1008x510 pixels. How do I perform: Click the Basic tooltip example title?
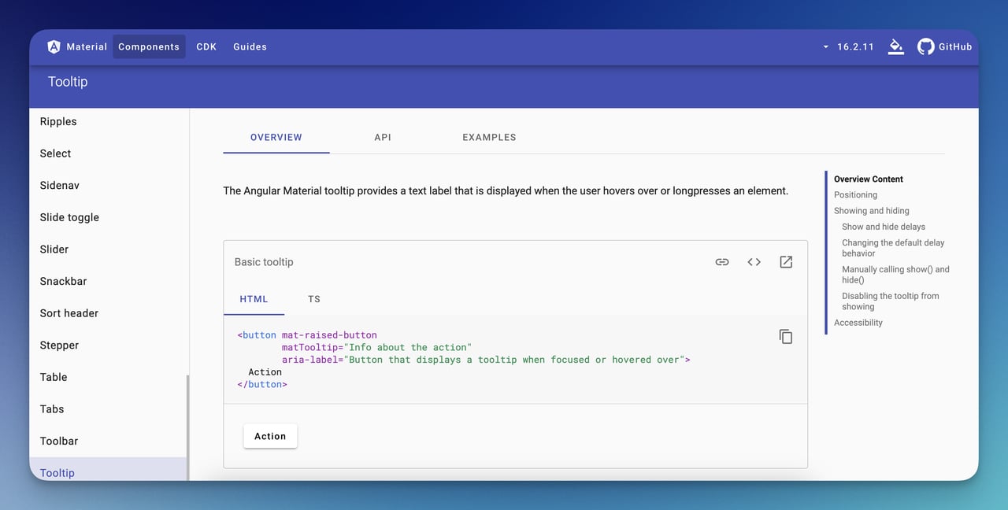[x=264, y=262]
